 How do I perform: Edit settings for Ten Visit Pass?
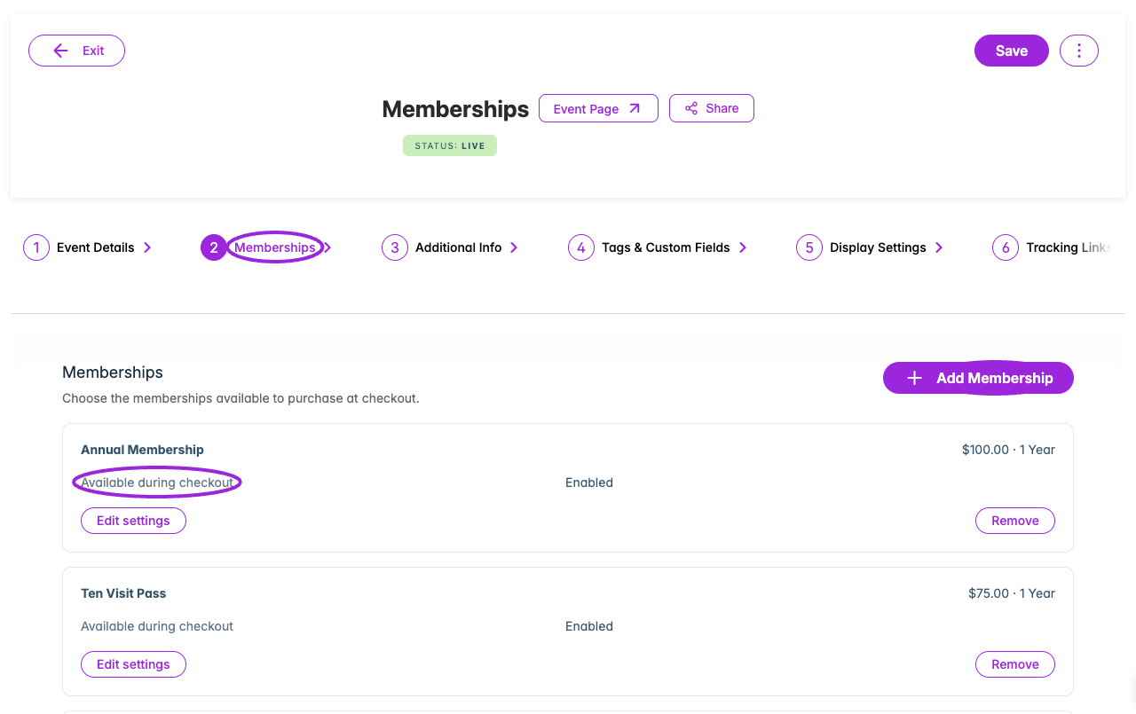(133, 664)
